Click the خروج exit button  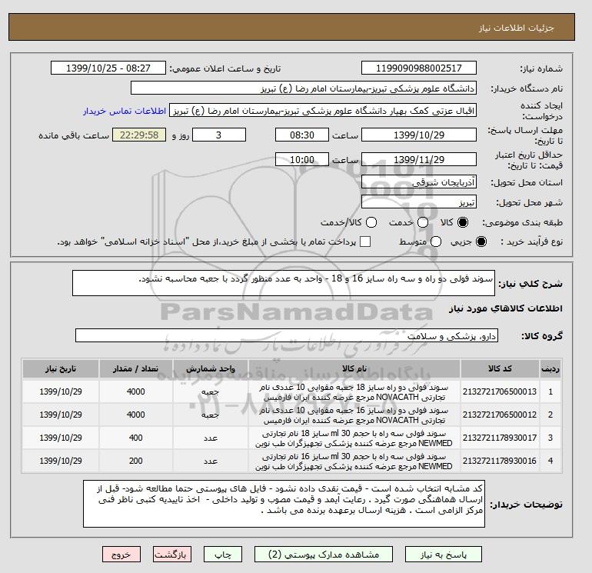121,555
